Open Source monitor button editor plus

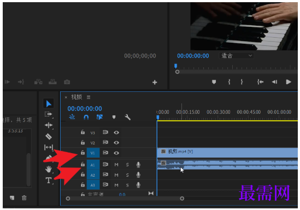[155, 83]
